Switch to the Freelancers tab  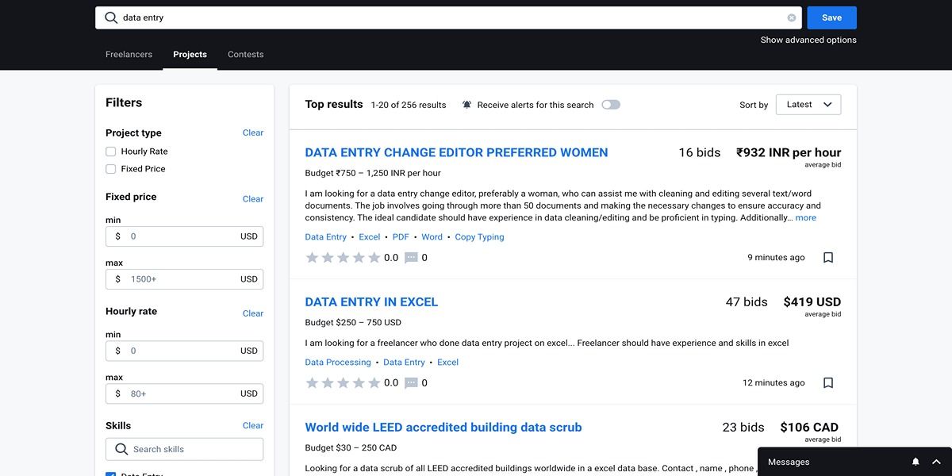129,55
